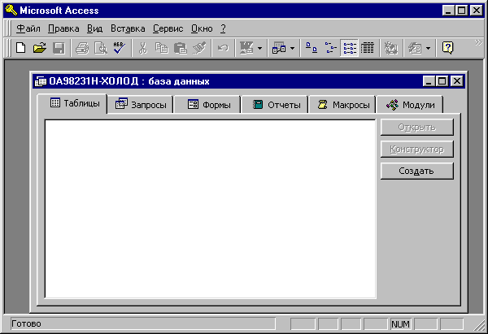This screenshot has height=334, width=488.
Task: Switch to Details table view
Action: tap(368, 48)
